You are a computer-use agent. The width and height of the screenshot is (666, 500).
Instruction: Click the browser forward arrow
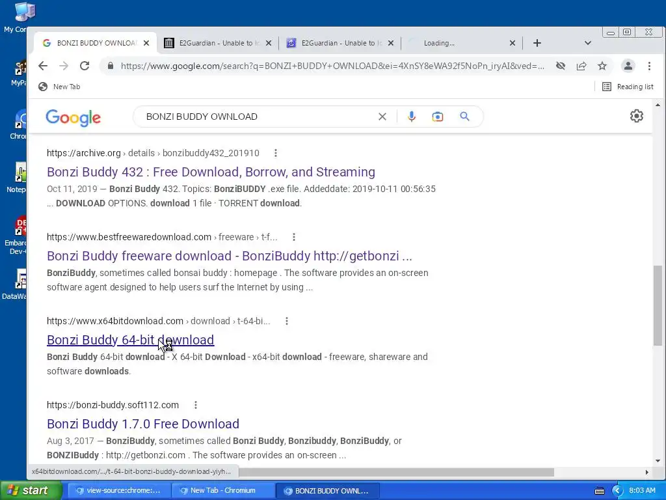[64, 66]
